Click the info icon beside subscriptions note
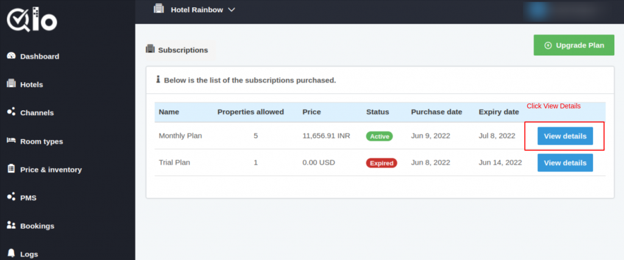 158,80
